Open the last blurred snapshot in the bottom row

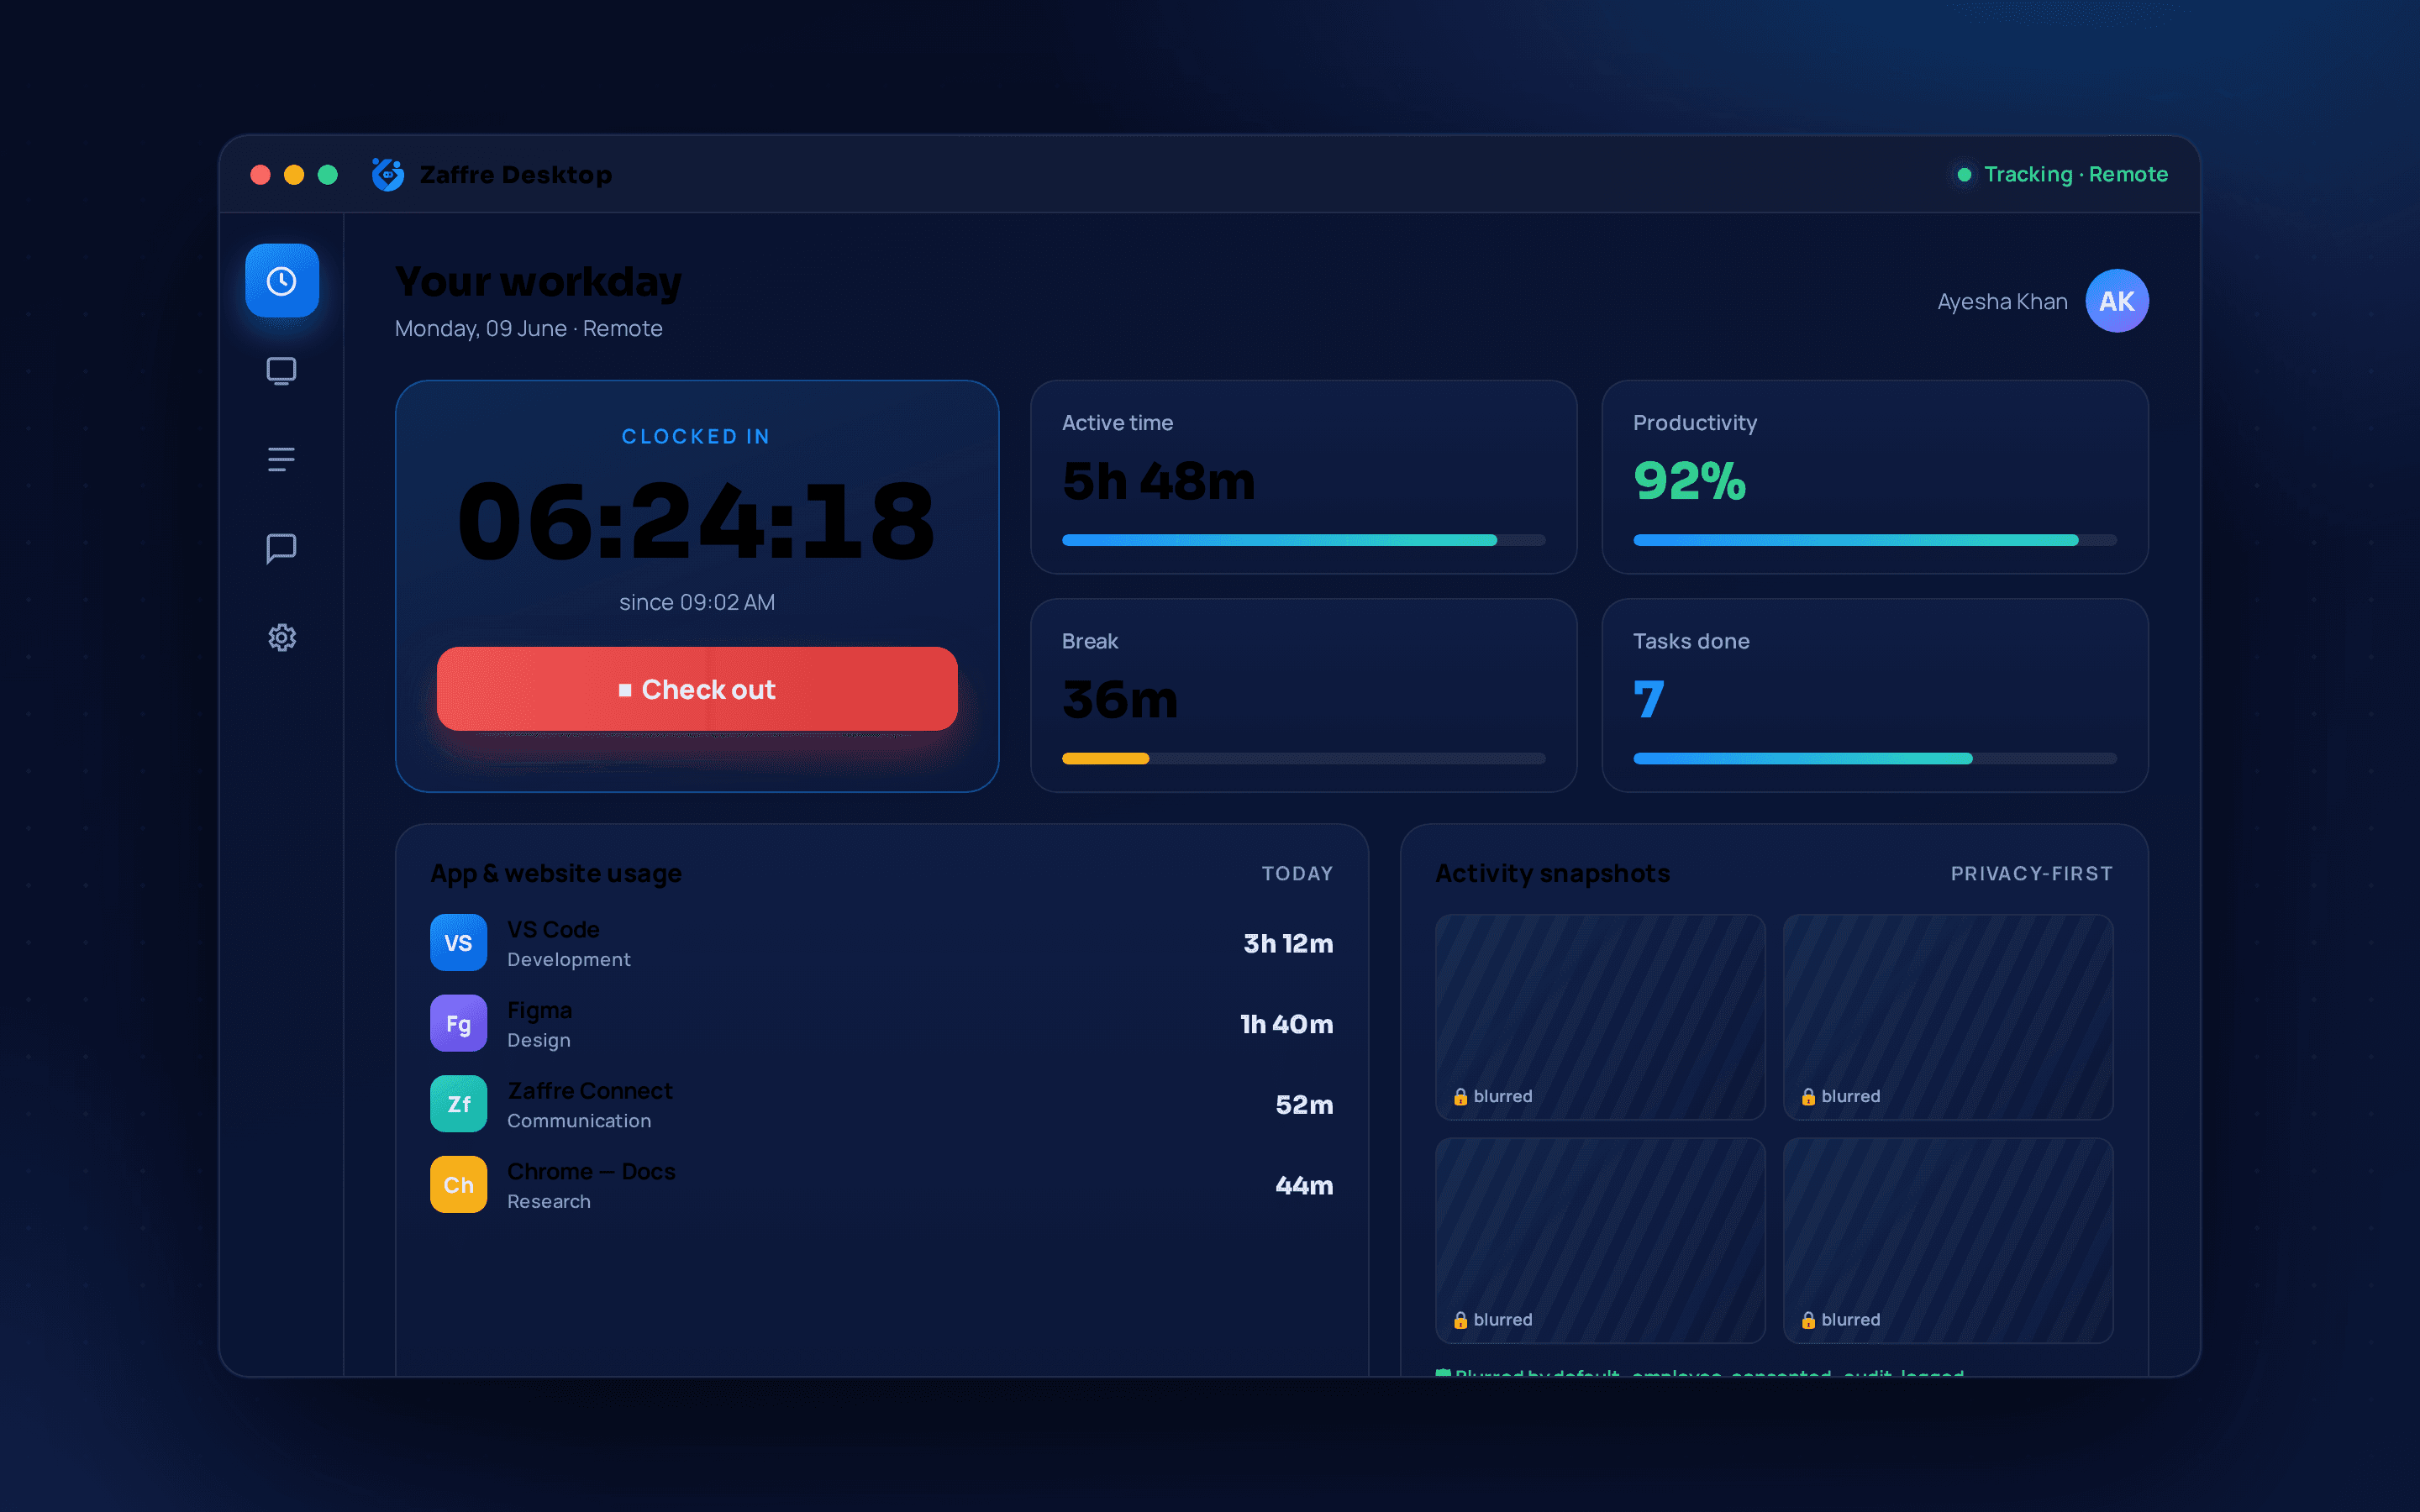coord(1948,1241)
